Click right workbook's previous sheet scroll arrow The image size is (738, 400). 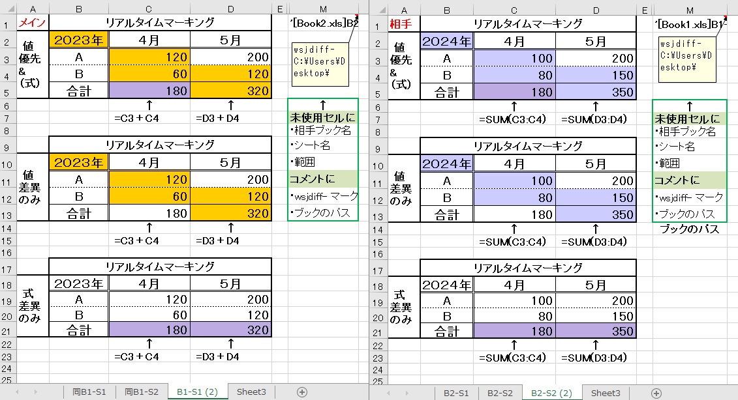tap(388, 392)
